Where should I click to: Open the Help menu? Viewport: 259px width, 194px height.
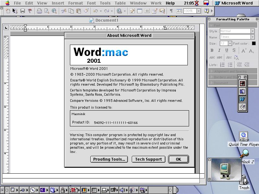170,3
